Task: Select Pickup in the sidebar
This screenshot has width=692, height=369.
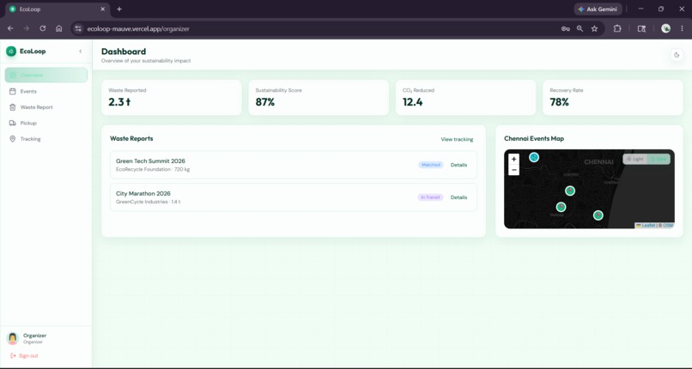Action: point(46,123)
